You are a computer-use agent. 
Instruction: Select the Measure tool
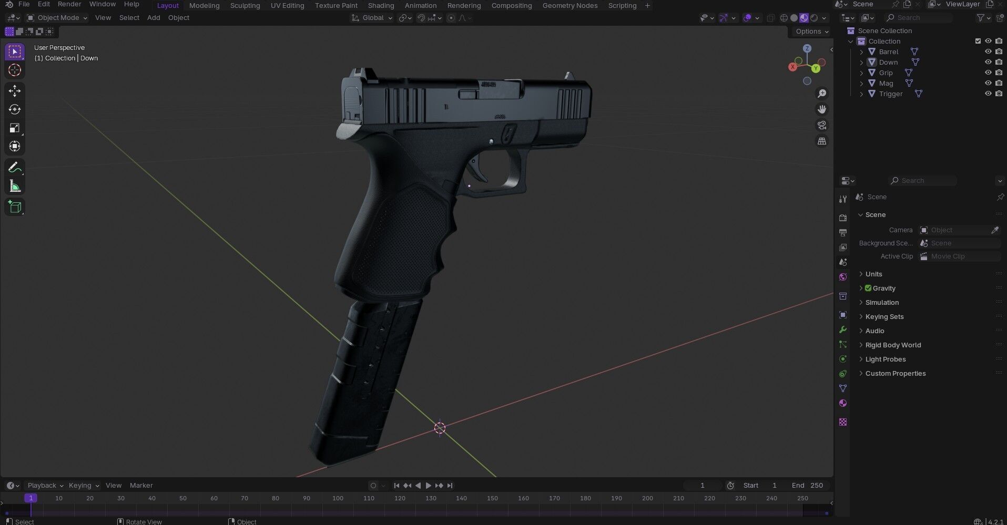15,186
